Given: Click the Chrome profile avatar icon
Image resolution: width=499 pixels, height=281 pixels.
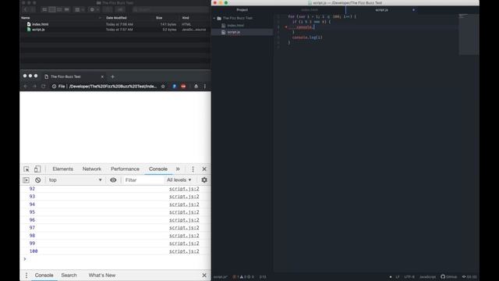Looking at the screenshot, I should 196,87.
